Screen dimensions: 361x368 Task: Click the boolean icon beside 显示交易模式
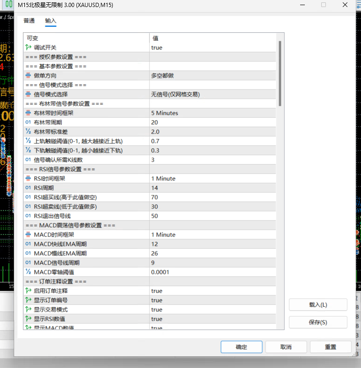28,310
